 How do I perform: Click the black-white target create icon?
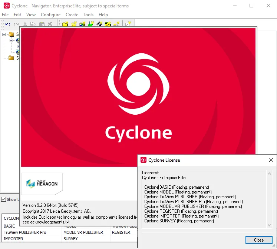coord(100,24)
